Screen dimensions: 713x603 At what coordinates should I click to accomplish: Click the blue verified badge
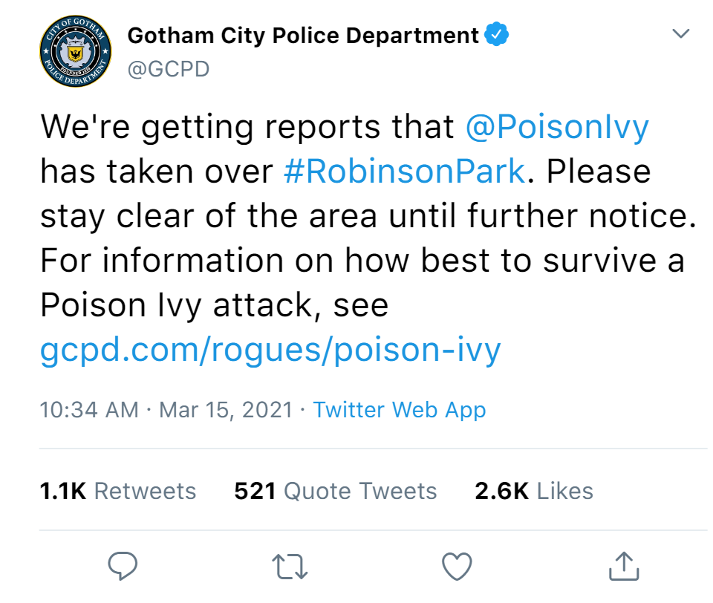[496, 34]
